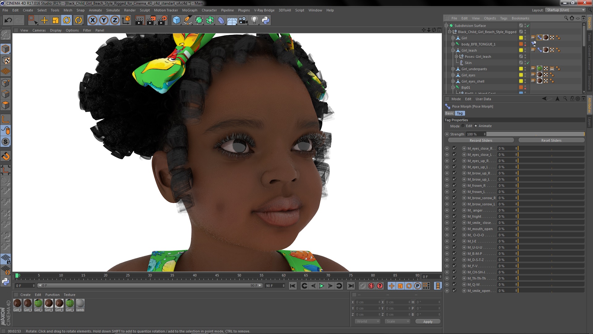Collapse the Girl_leash tree item
The height and width of the screenshot is (334, 593).
[x=453, y=50]
